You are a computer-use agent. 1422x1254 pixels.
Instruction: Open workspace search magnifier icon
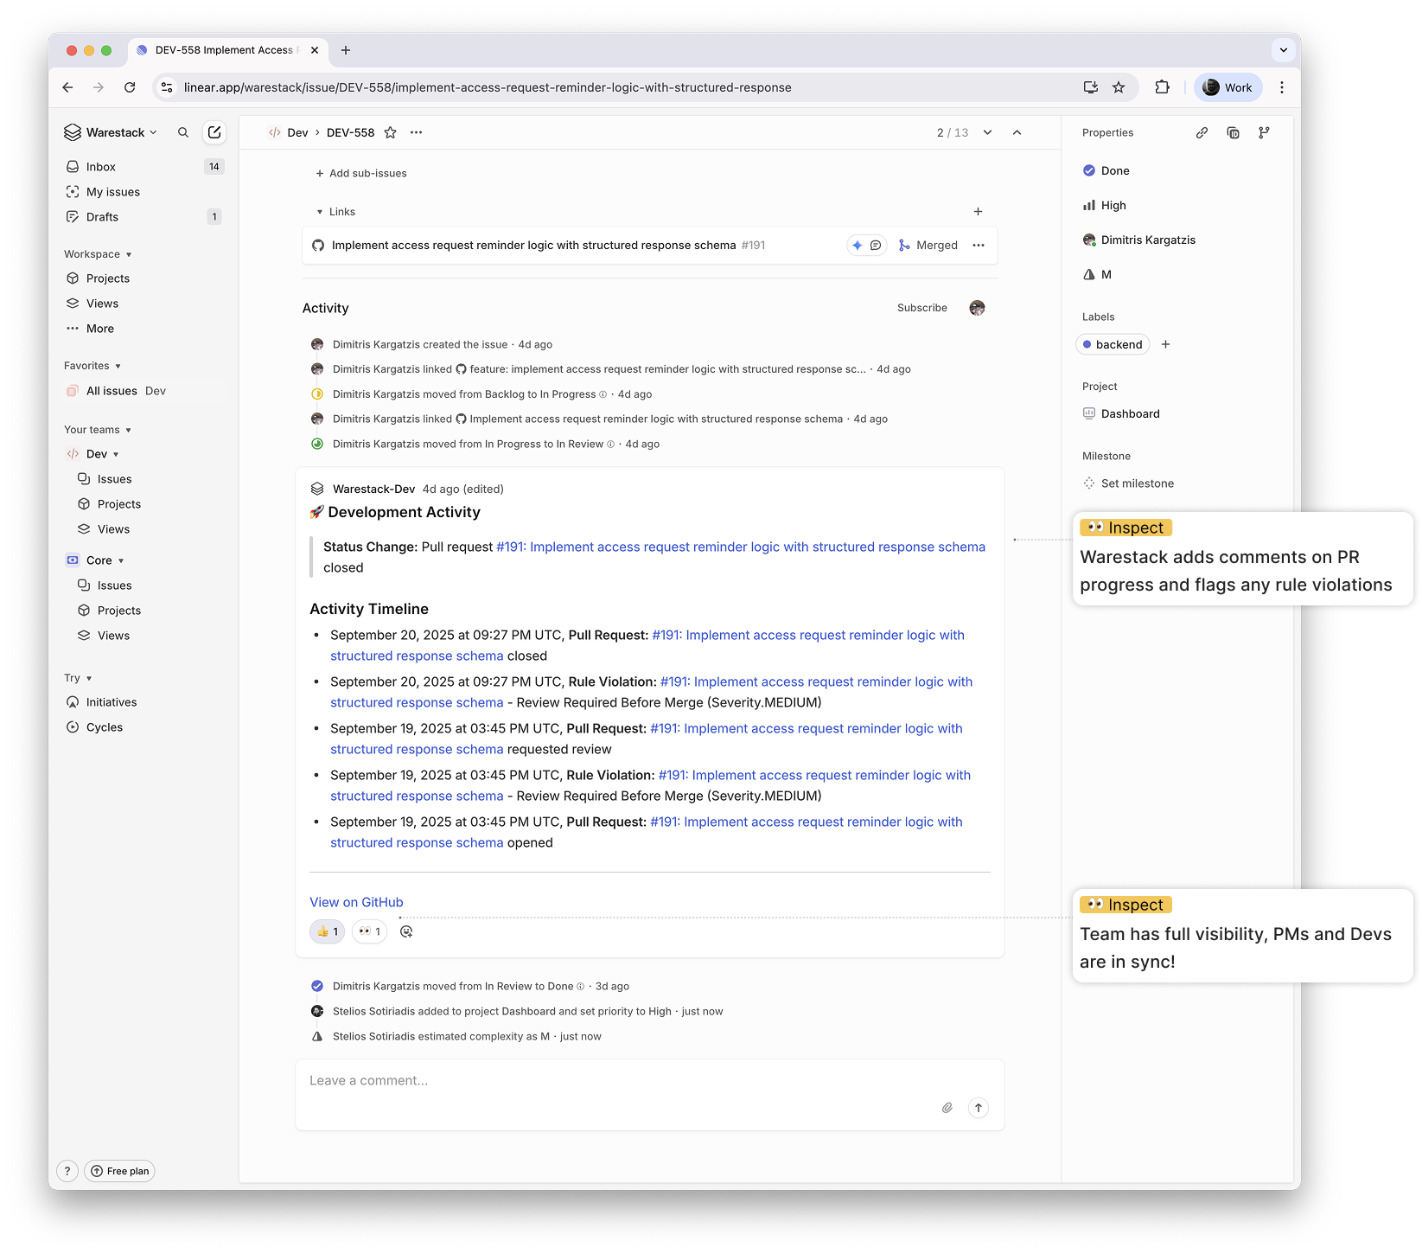tap(183, 132)
